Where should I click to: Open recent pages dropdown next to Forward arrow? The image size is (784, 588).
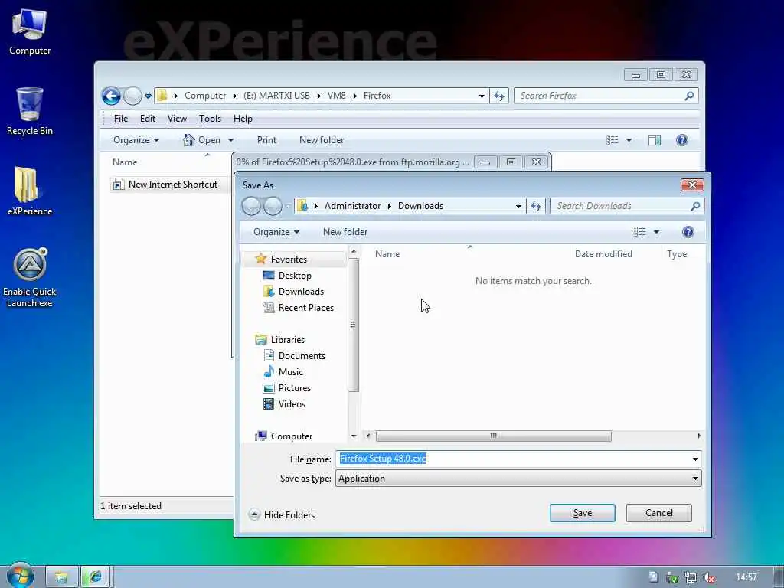pos(148,96)
